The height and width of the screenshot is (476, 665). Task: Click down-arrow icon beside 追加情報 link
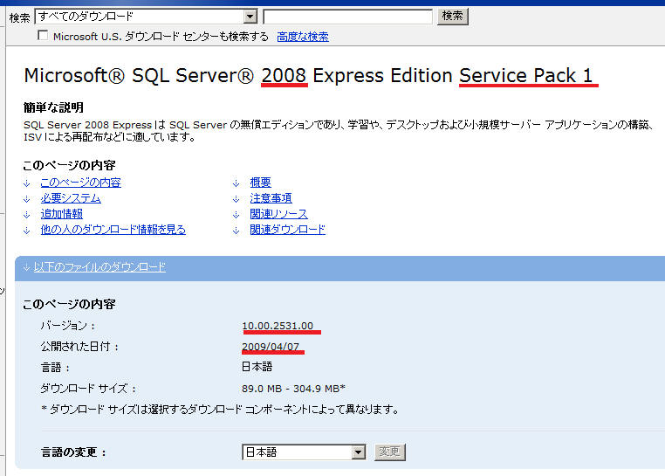coord(27,215)
